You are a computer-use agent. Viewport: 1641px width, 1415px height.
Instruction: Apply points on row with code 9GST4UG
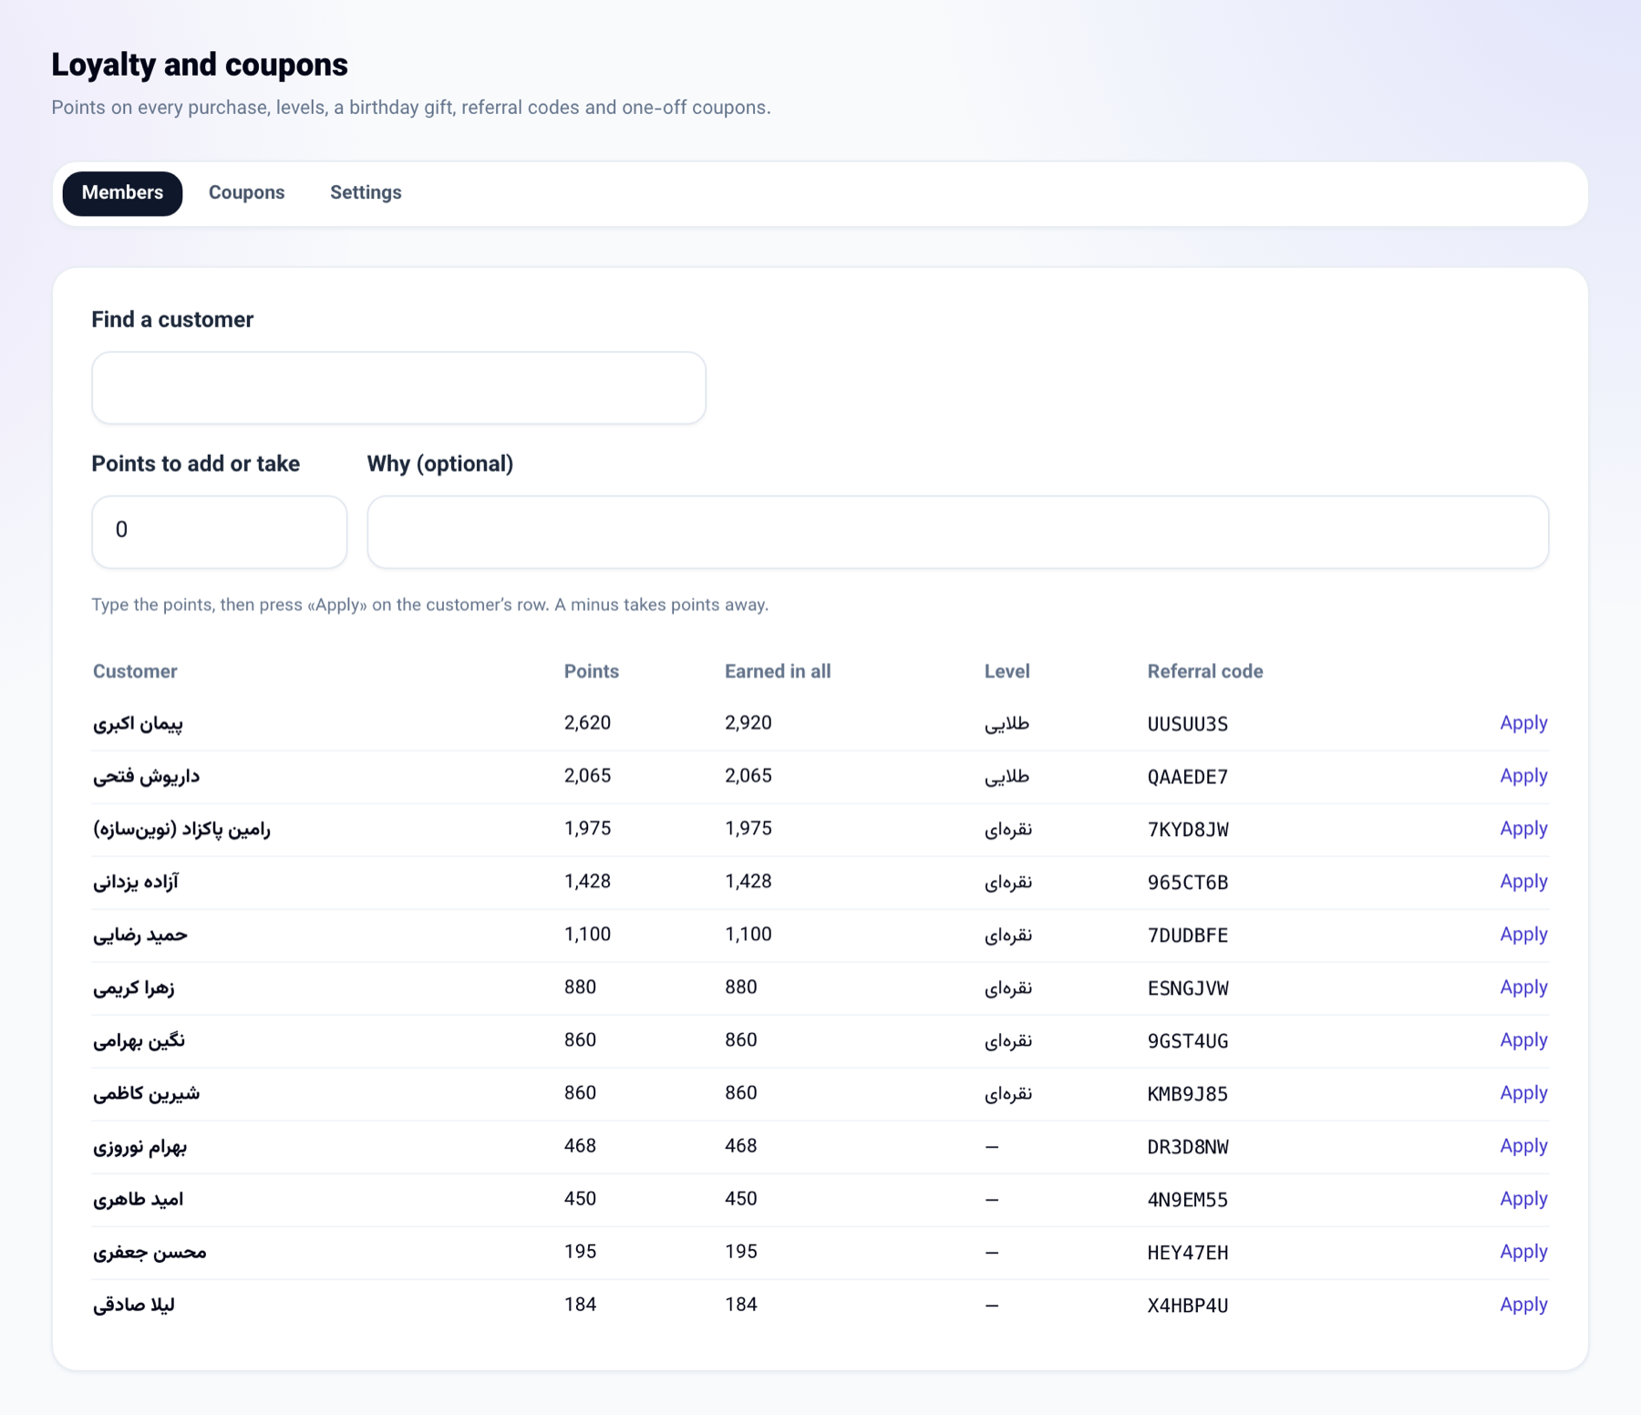point(1523,1040)
